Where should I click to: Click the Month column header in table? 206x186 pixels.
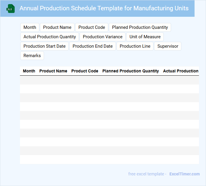29,71
